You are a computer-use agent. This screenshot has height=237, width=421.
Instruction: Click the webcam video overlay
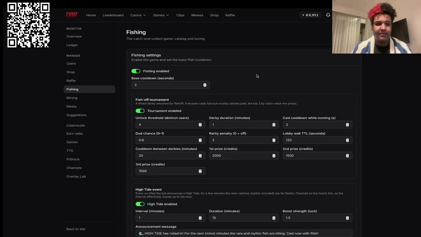pos(377,27)
